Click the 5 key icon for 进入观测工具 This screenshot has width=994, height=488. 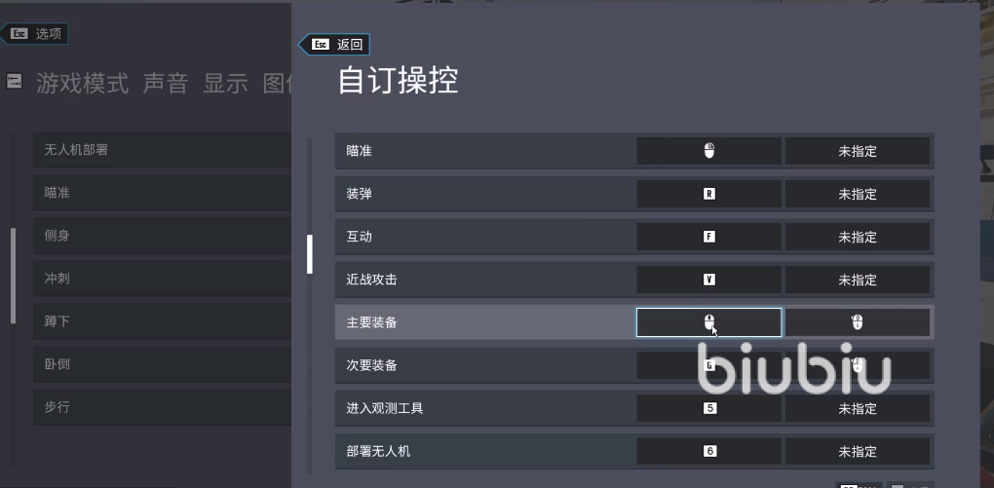tap(709, 408)
